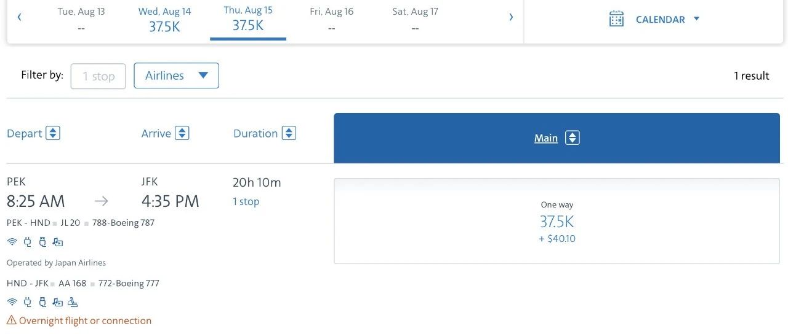Go to next dates with right arrow
The image size is (788, 334).
tap(511, 17)
